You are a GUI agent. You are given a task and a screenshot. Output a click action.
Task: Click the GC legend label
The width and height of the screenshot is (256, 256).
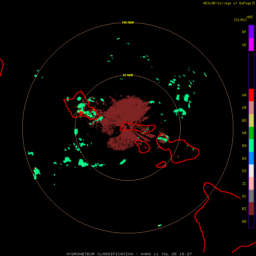pos(244,196)
